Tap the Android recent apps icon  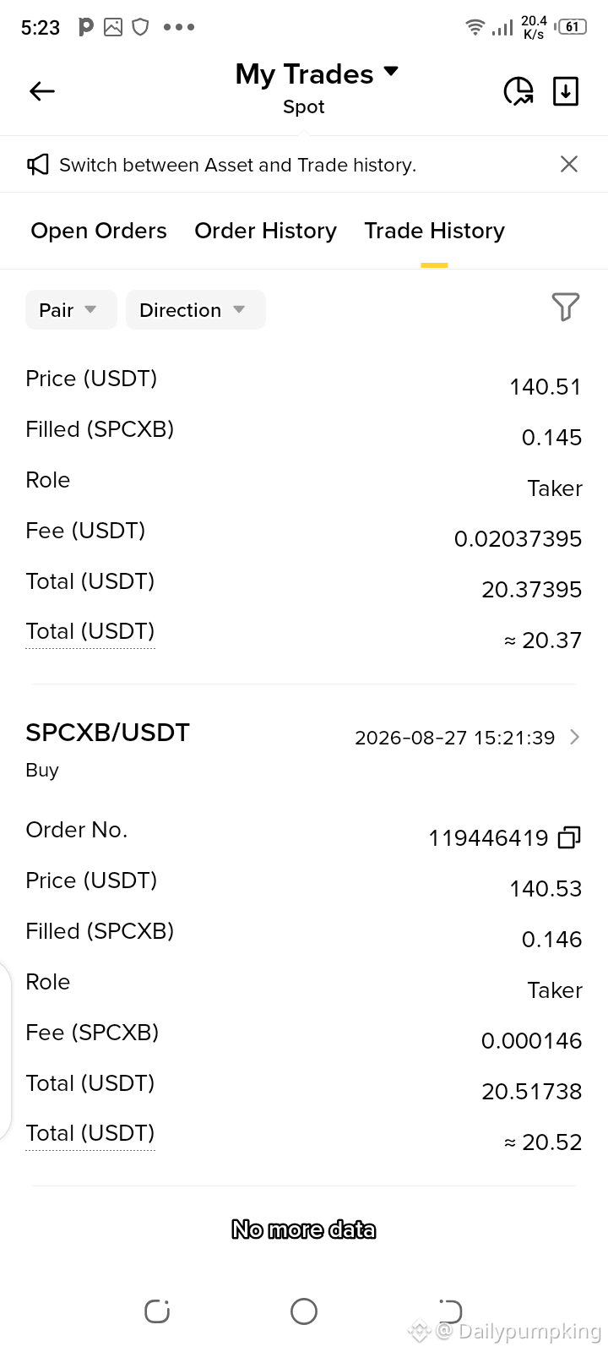click(157, 1311)
